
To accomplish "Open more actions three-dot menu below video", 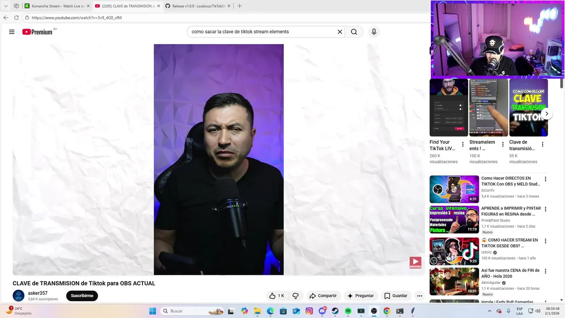I will click(x=419, y=296).
